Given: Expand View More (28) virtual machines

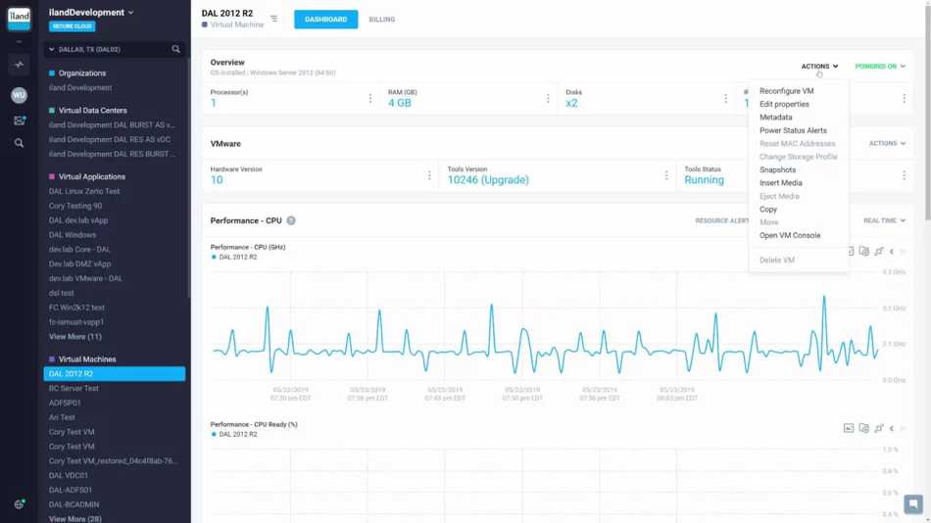Looking at the screenshot, I should point(75,518).
